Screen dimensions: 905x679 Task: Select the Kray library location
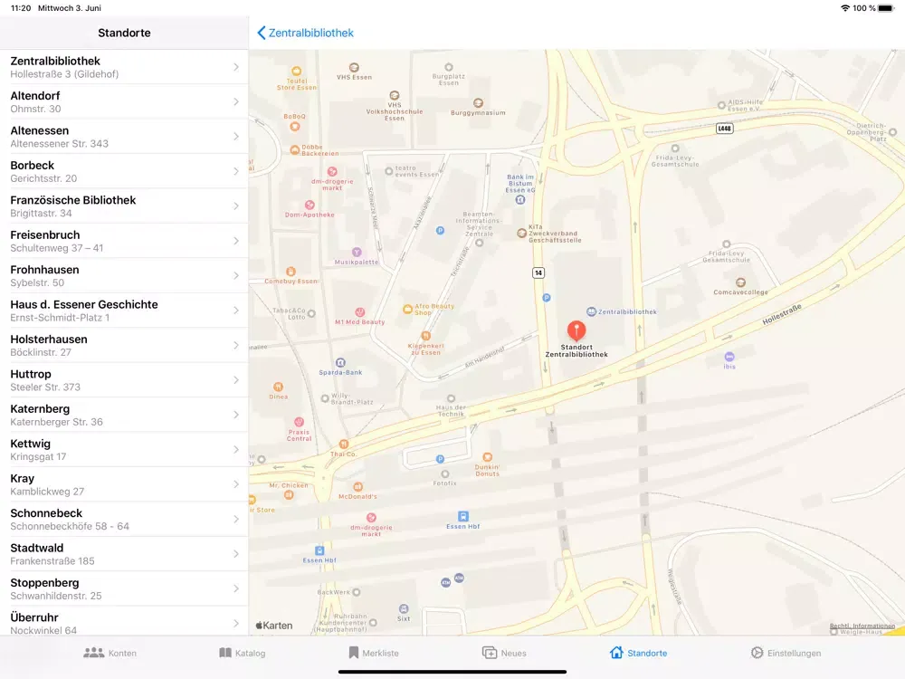pyautogui.click(x=124, y=484)
